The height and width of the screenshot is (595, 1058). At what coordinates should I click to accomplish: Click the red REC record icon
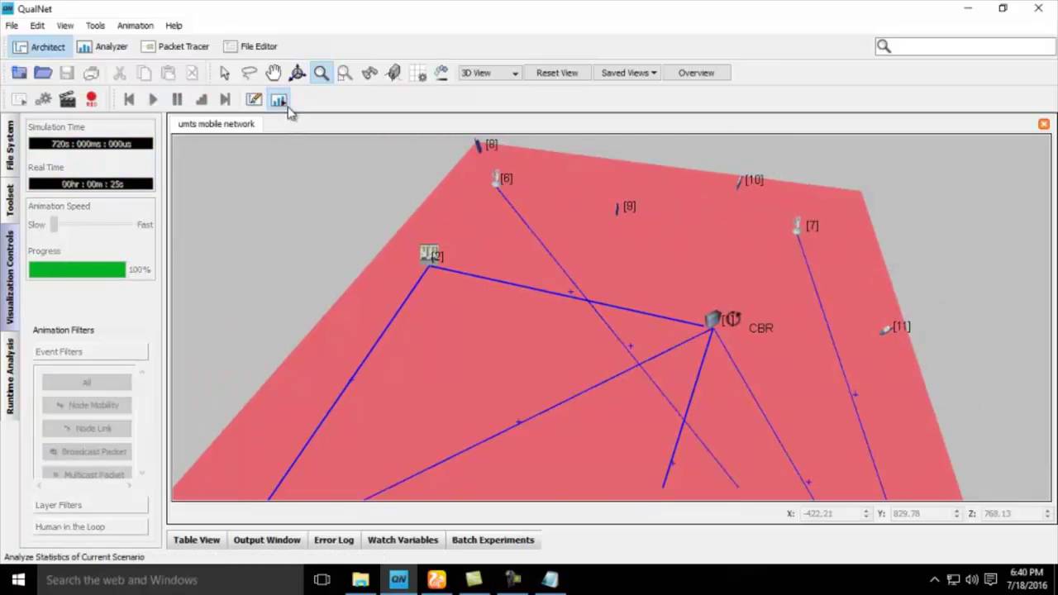click(x=92, y=99)
